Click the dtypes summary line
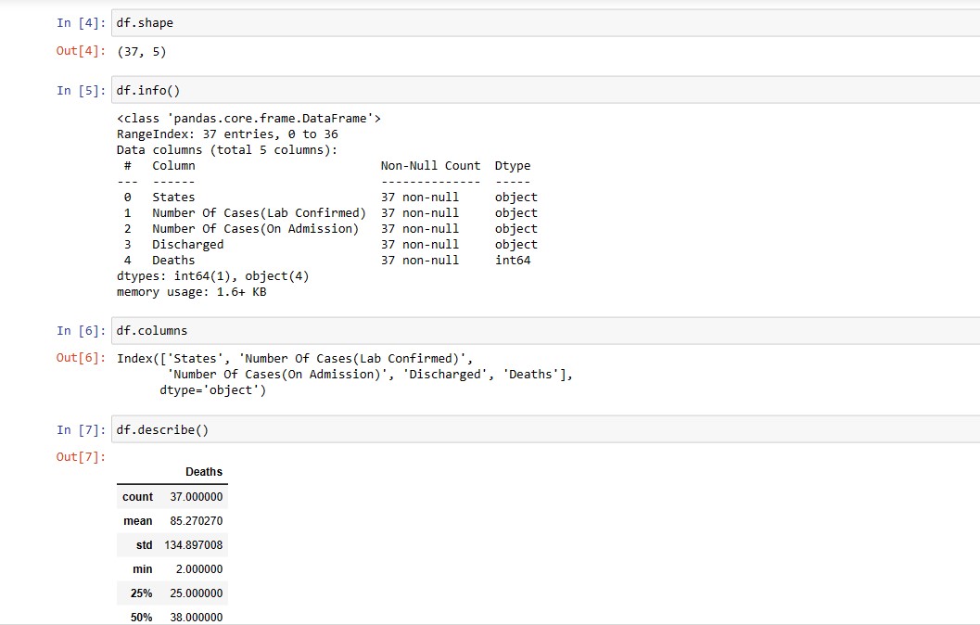The width and height of the screenshot is (980, 625). point(212,276)
